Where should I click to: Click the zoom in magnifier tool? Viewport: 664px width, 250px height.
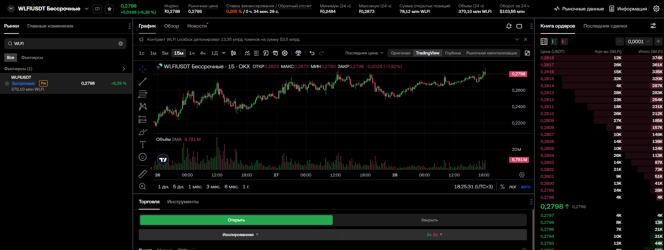pos(143,186)
